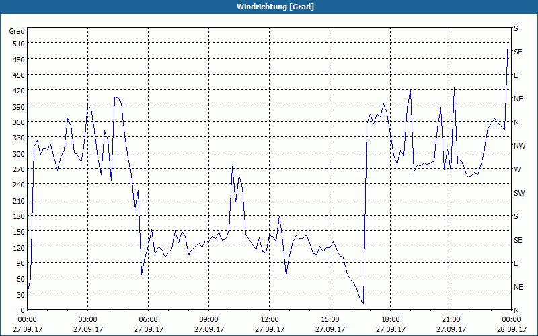Select the 270 y-axis tick label
This screenshot has width=538, height=336.
point(16,169)
